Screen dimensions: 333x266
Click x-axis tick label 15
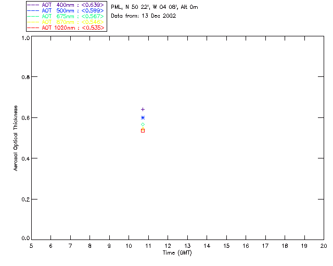coord(226,246)
